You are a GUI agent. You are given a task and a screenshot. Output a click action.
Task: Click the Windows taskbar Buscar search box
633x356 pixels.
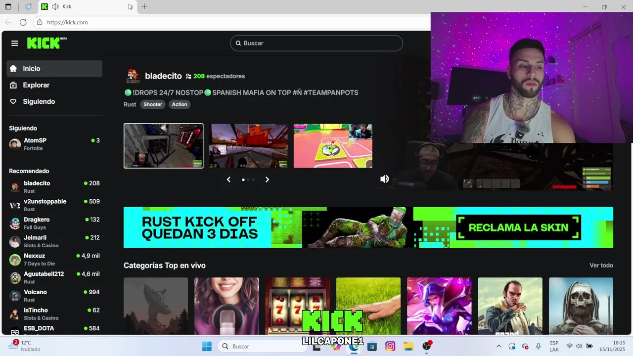click(x=263, y=346)
